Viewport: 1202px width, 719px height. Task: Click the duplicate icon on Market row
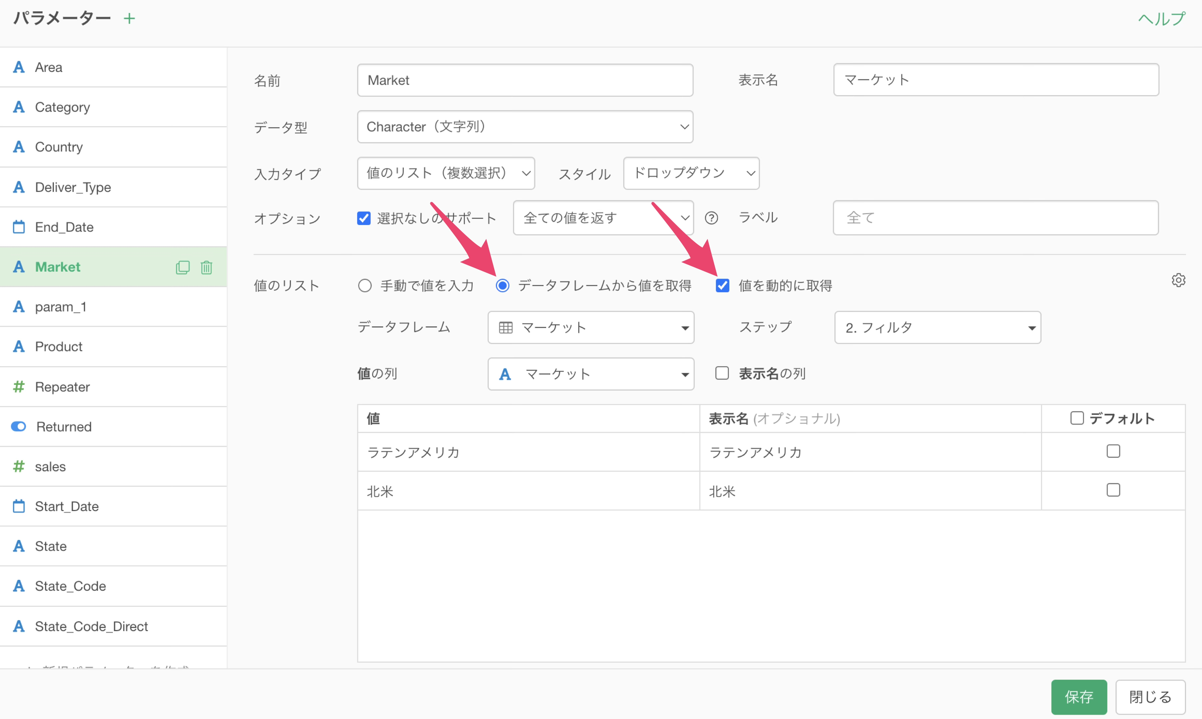tap(182, 267)
